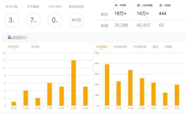Image resolution: width=187 pixels, height=120 pixels.
Task: Select the 总阅读数 tab
Action: click(102, 47)
